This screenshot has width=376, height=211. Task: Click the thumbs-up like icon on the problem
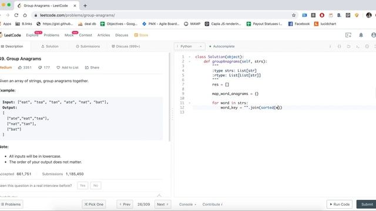[x=20, y=67]
